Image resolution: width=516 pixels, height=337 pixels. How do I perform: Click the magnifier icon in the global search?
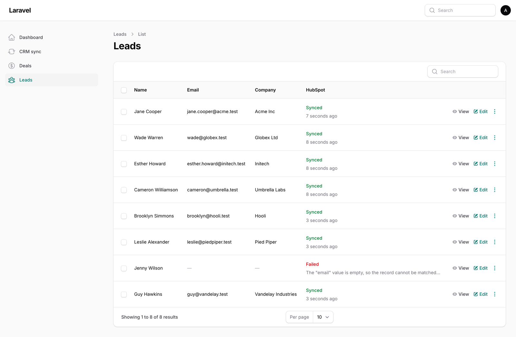(x=432, y=10)
